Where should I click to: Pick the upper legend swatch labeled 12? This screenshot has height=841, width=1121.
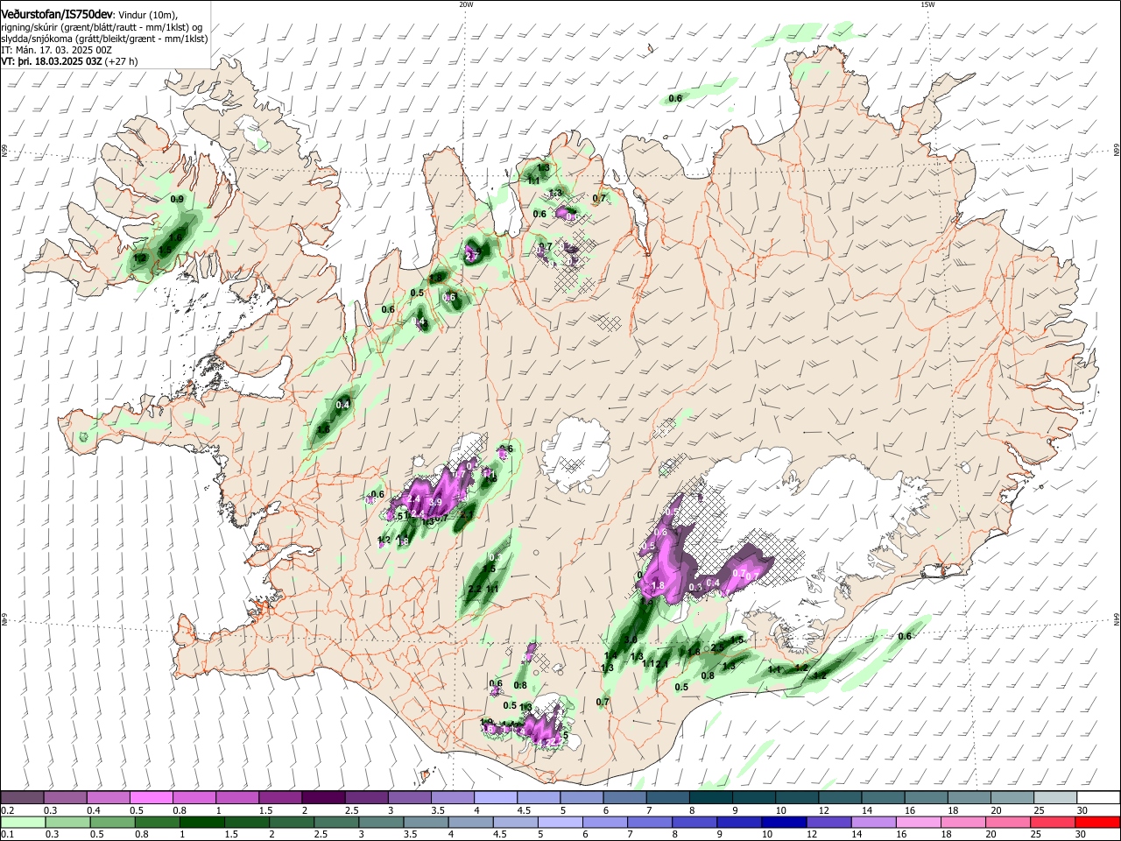tap(839, 798)
